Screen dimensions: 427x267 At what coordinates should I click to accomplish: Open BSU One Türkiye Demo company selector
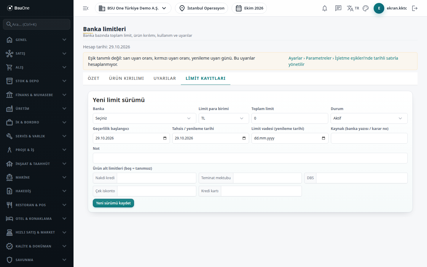133,8
